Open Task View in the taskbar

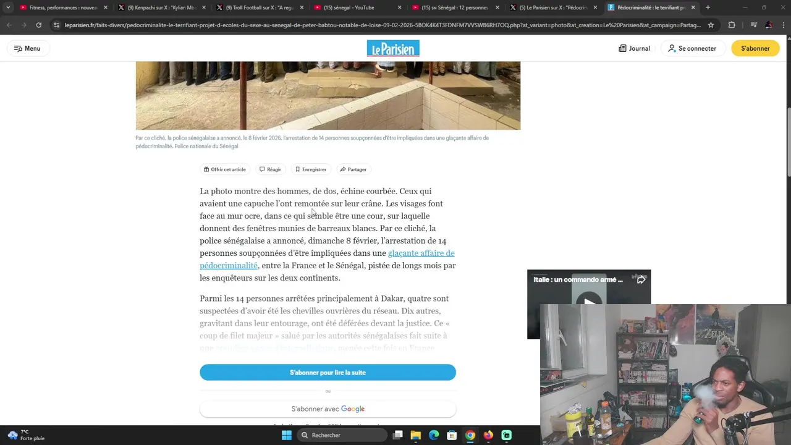(398, 435)
